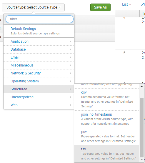Focus the filter search field

click(x=39, y=19)
